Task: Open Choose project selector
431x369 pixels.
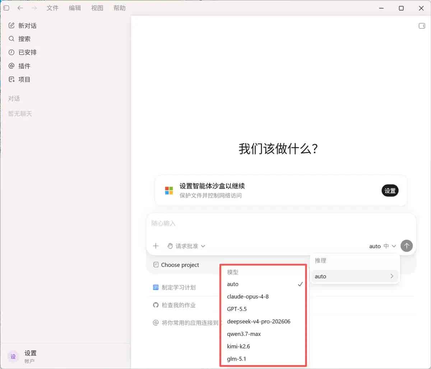Action: 176,265
